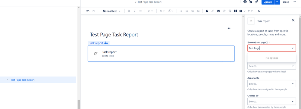Insert a bullet list

click(181, 11)
